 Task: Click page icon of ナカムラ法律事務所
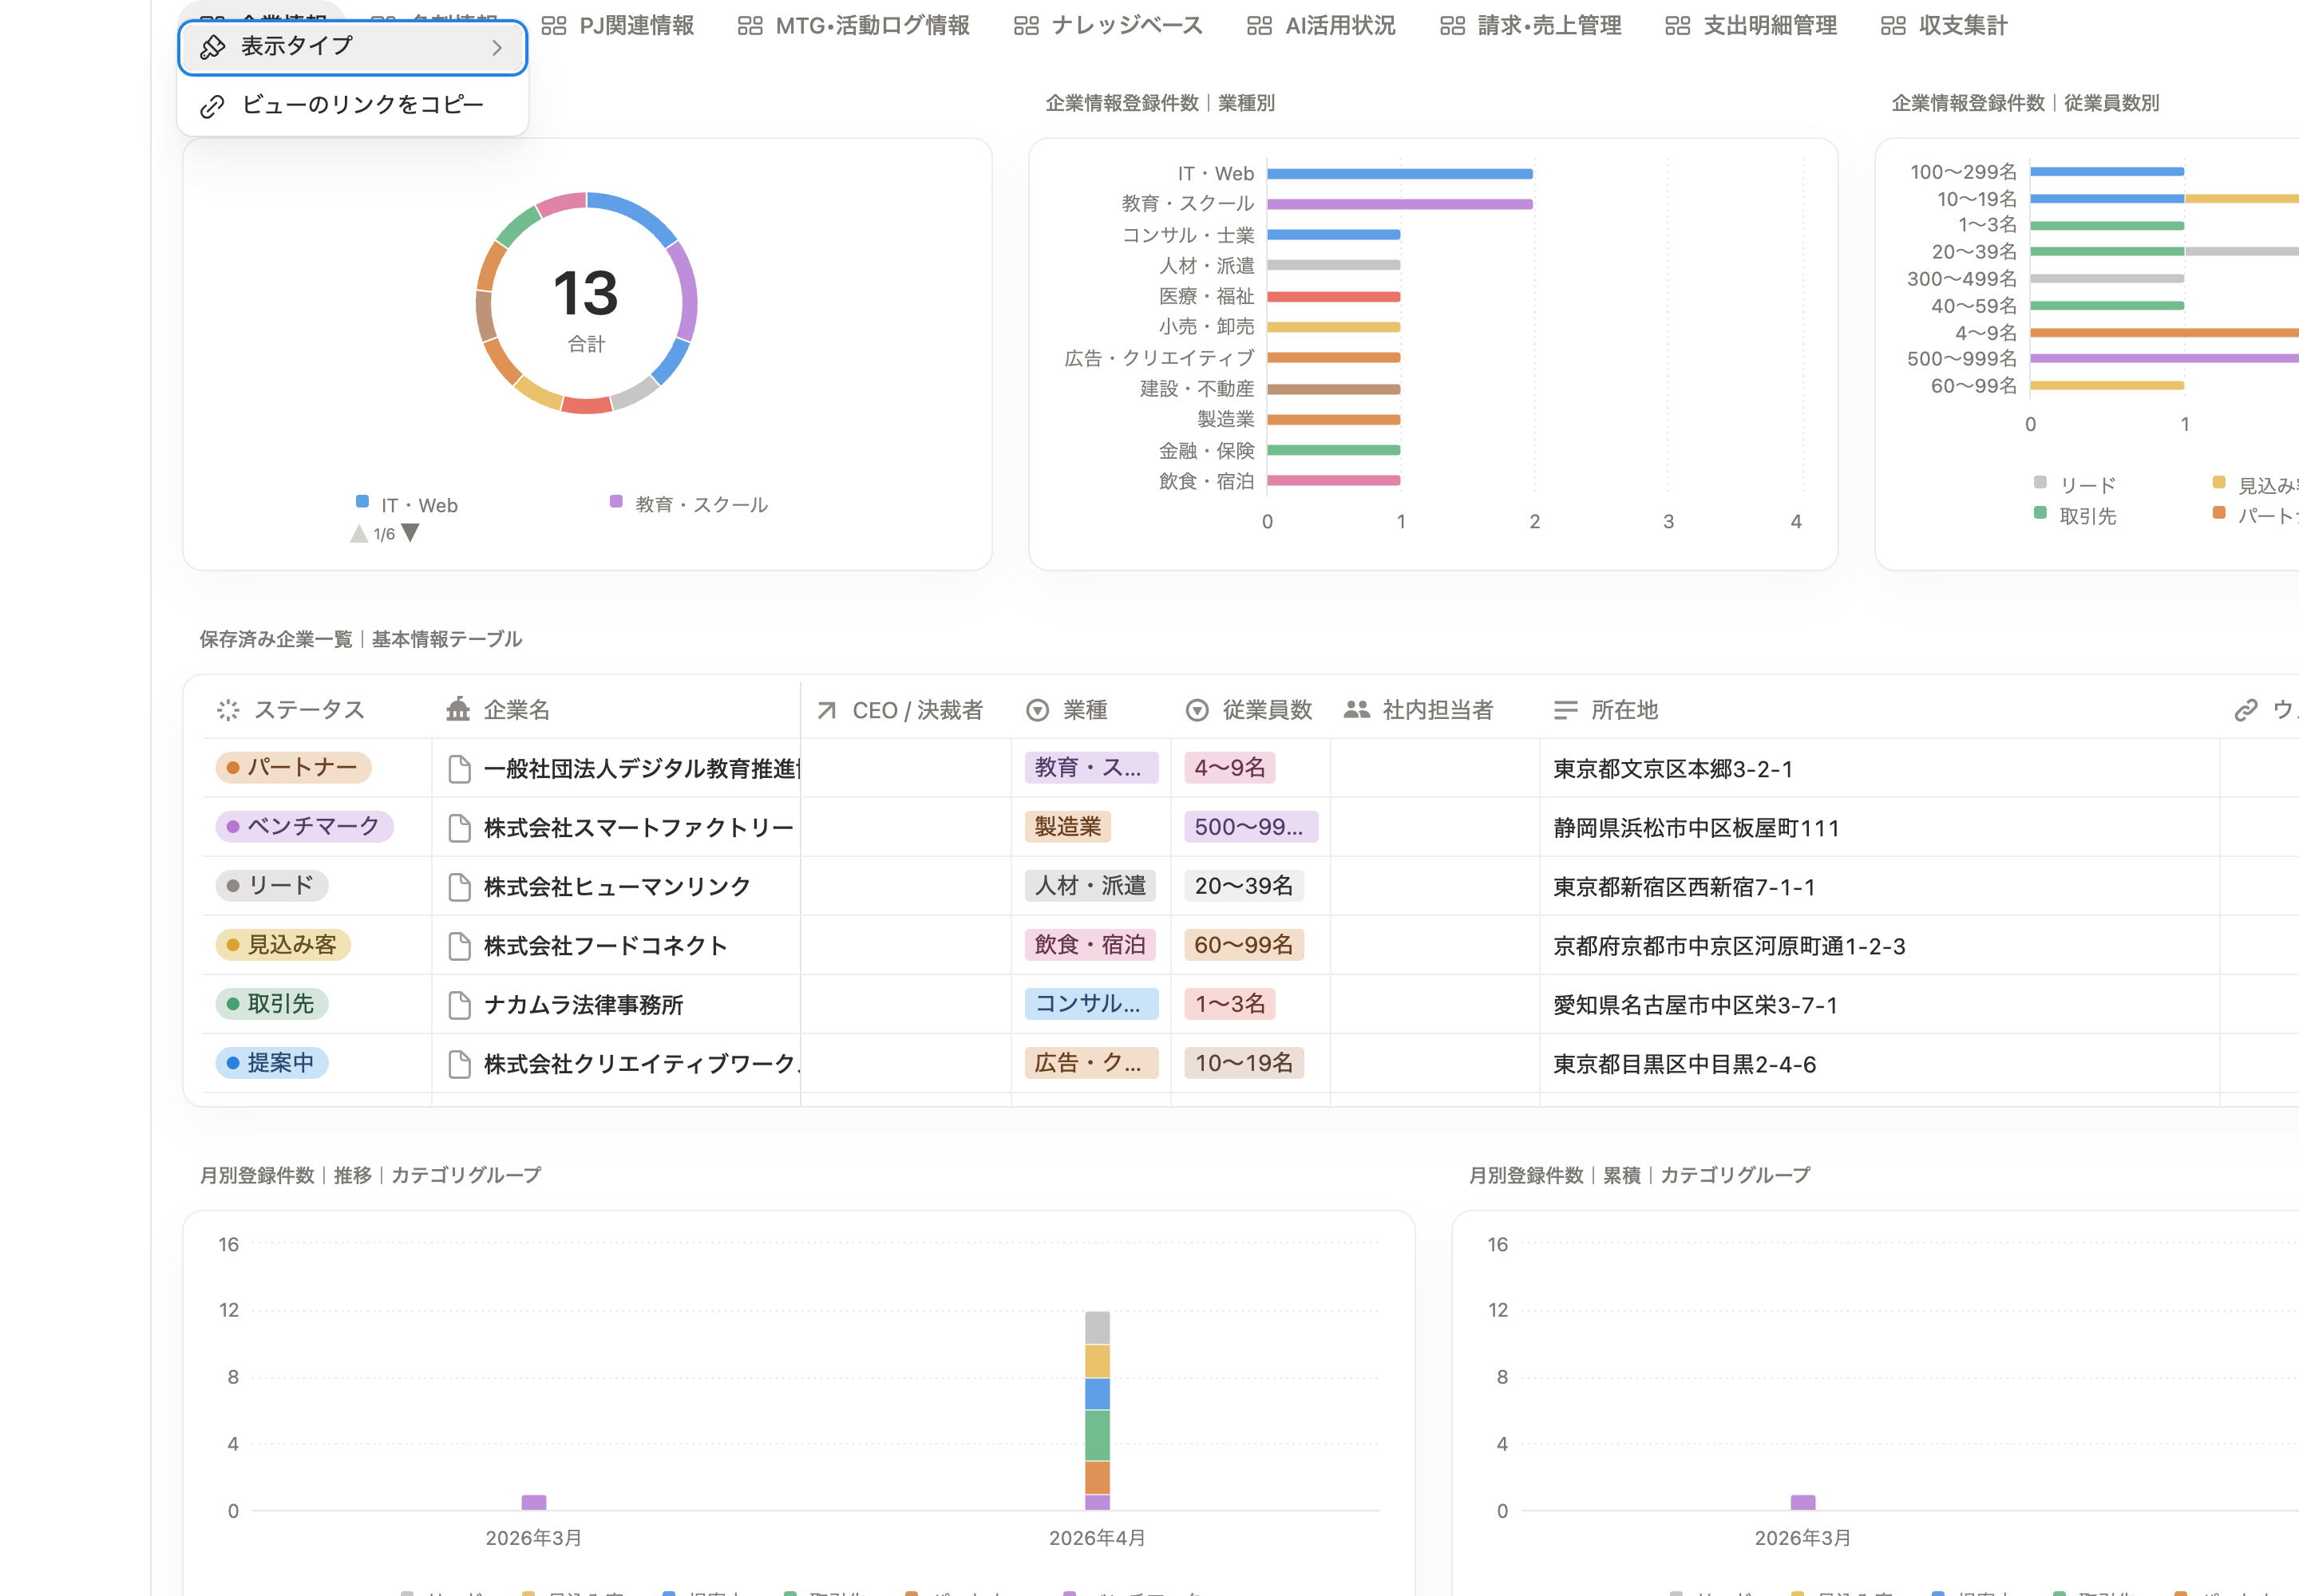click(459, 1005)
